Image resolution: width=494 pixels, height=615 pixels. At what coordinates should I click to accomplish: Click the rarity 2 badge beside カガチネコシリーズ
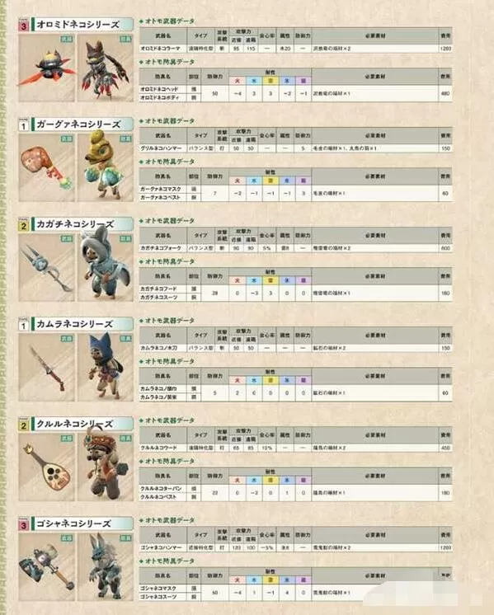(24, 226)
